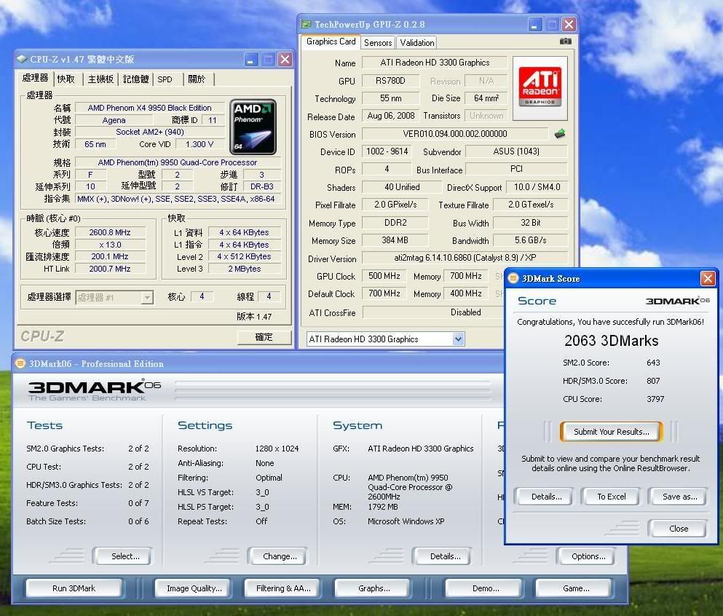Click the BIOS Version 'VER010.094.000.002.000000' field

point(454,134)
